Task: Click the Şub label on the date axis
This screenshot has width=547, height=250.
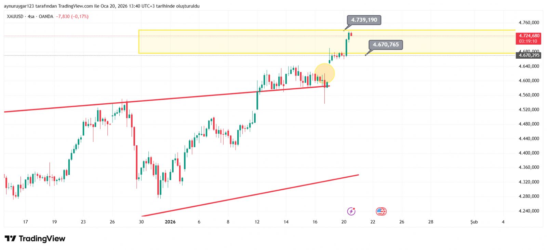Action: 474,222
